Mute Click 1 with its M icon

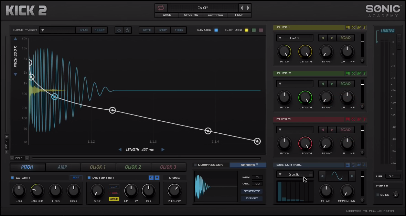coord(359,27)
